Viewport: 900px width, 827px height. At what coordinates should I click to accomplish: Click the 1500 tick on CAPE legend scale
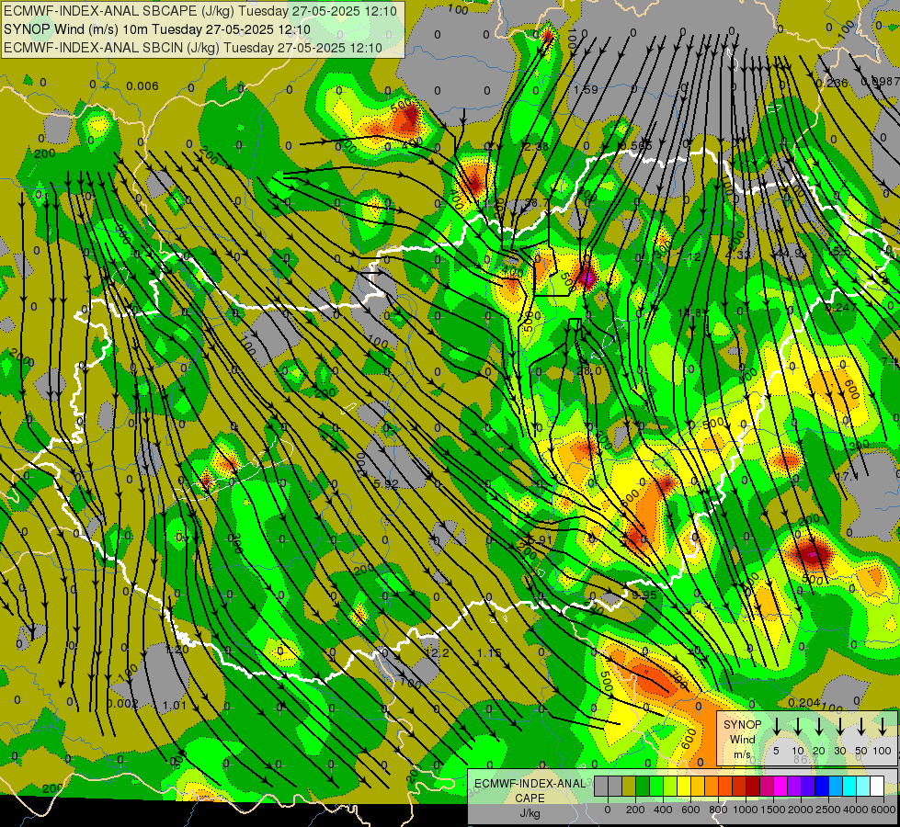[x=773, y=810]
